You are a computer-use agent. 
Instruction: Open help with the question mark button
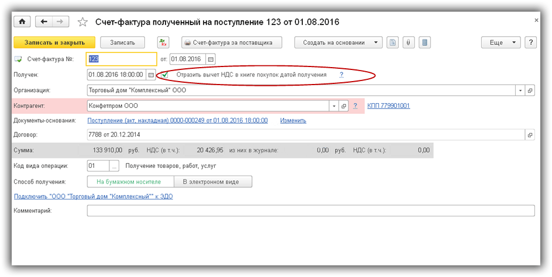pyautogui.click(x=531, y=43)
